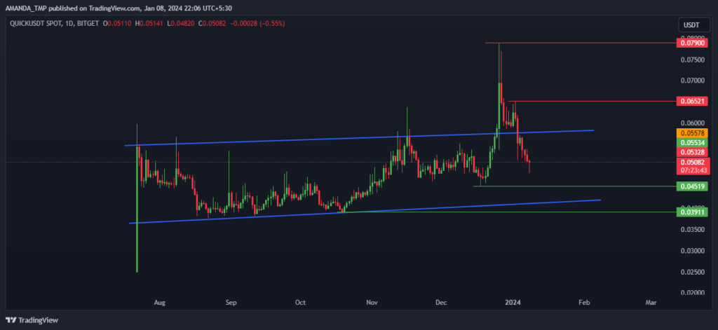The width and height of the screenshot is (718, 330).
Task: Click the Oct date label
Action: (300, 303)
